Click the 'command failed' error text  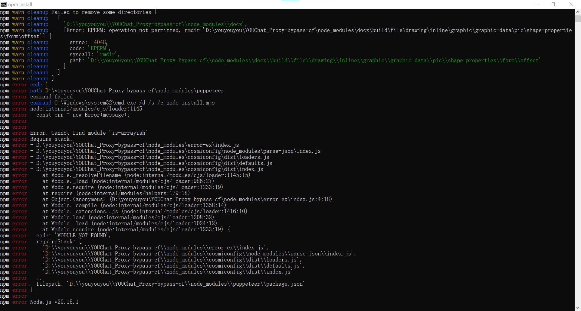click(51, 97)
